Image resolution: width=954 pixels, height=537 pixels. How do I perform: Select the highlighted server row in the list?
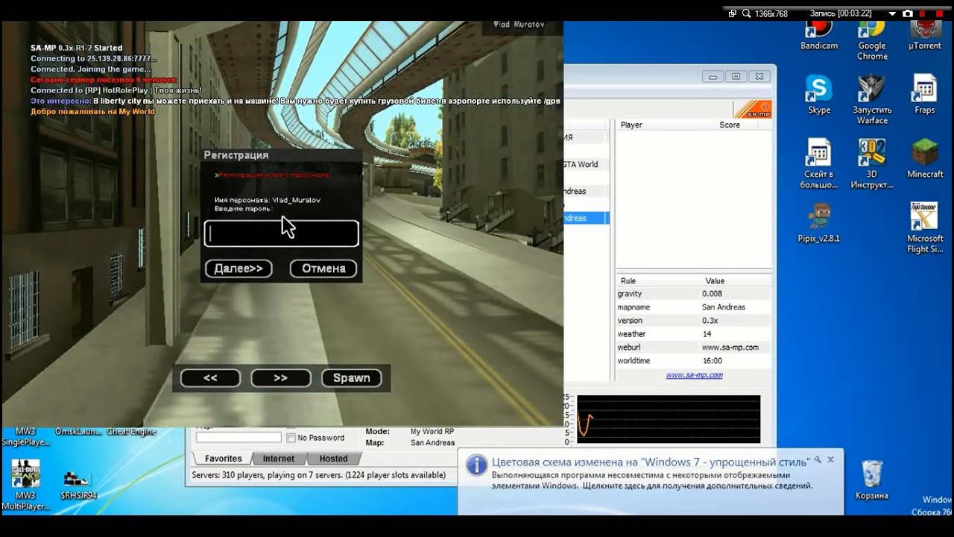[x=587, y=218]
